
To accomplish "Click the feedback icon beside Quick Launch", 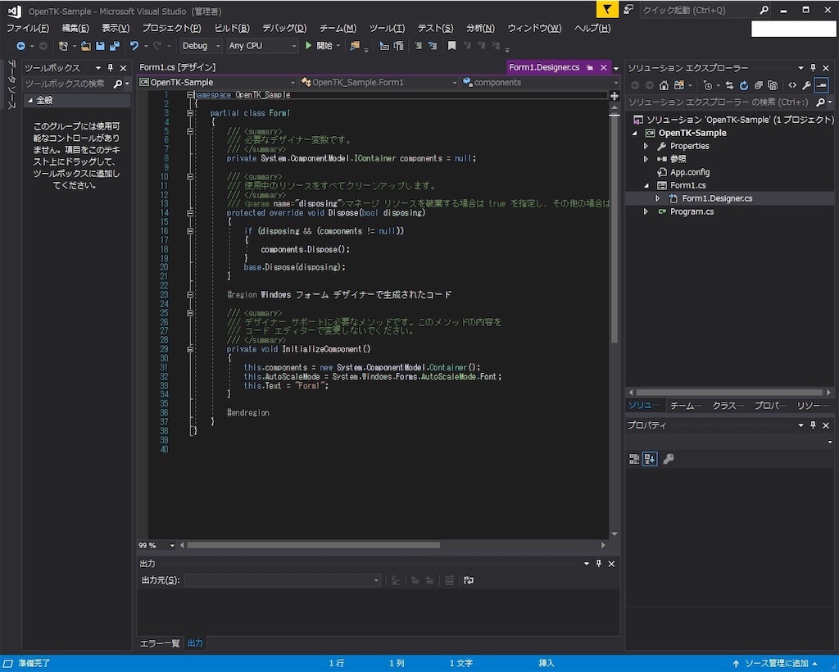I will point(628,10).
